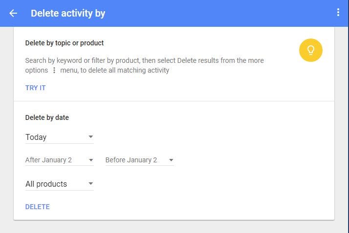Image resolution: width=349 pixels, height=233 pixels.
Task: Click the gray page background below the card
Action: [174, 227]
